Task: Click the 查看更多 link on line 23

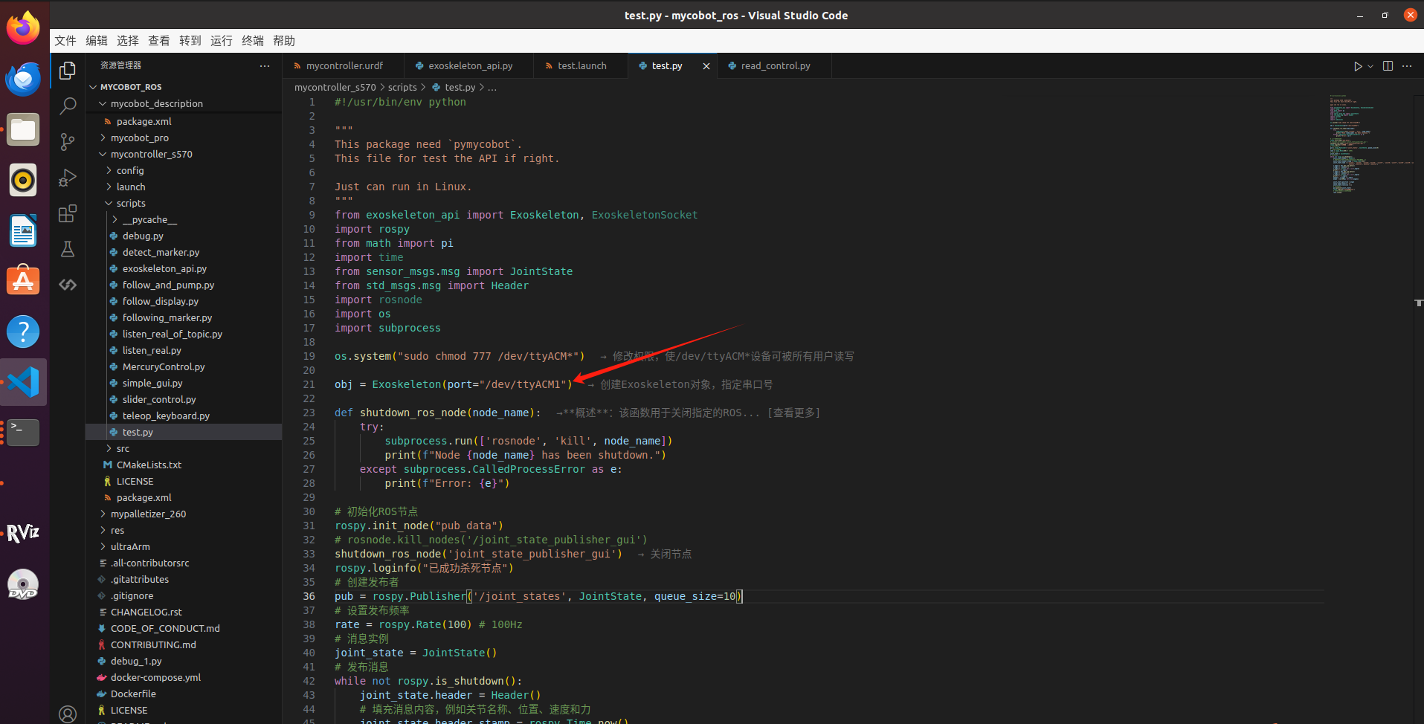Action: tap(793, 413)
